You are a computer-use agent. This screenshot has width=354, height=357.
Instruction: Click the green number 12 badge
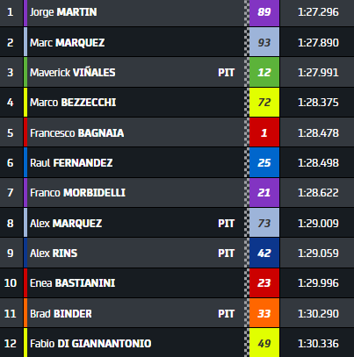coord(264,73)
